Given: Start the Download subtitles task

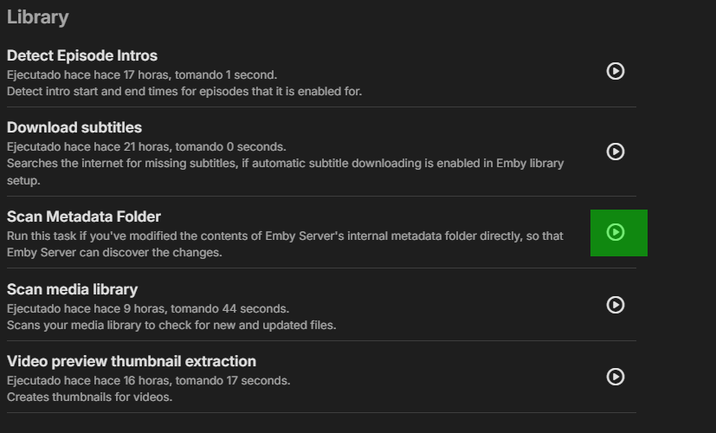Looking at the screenshot, I should click(616, 152).
